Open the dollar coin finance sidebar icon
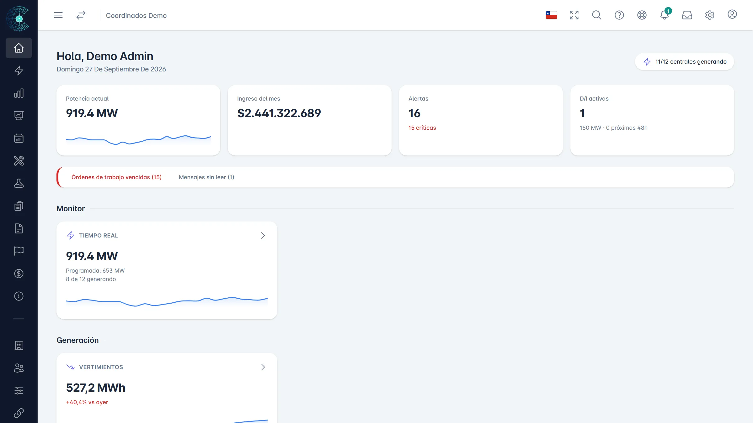Image resolution: width=753 pixels, height=423 pixels. [x=19, y=274]
